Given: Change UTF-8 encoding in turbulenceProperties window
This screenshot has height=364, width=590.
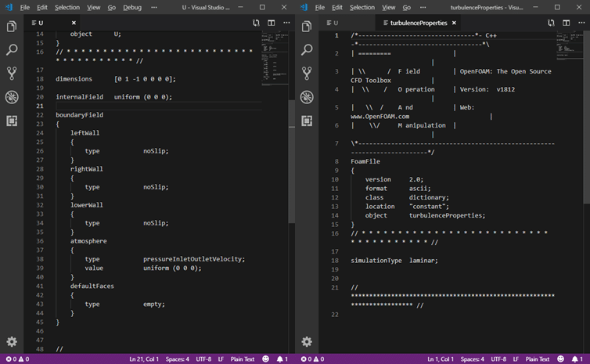Looking at the screenshot, I should (x=498, y=359).
